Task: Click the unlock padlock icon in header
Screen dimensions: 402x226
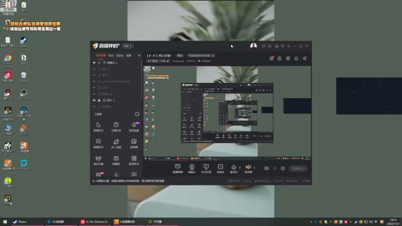Action: click(279, 58)
